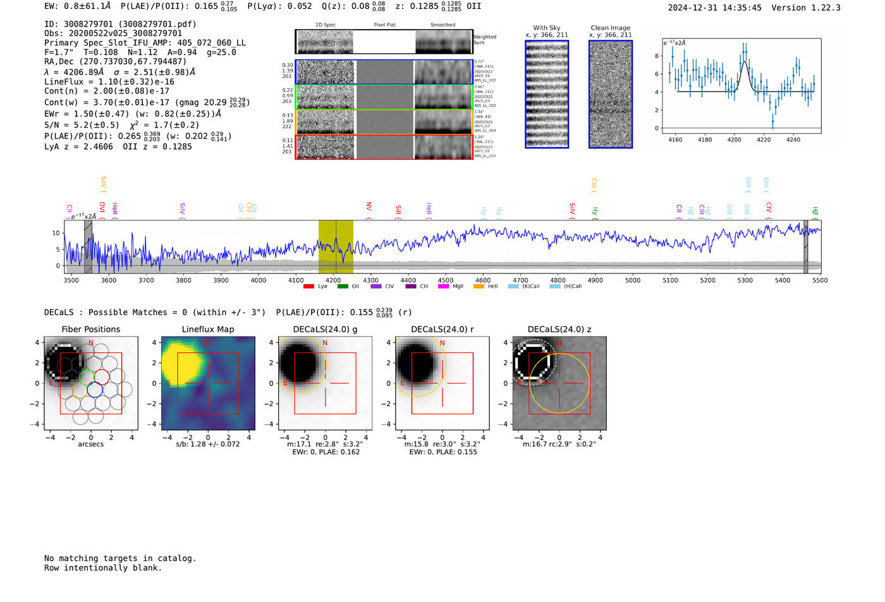
Task: Click the magenta MgII legend swatch
Action: point(443,286)
